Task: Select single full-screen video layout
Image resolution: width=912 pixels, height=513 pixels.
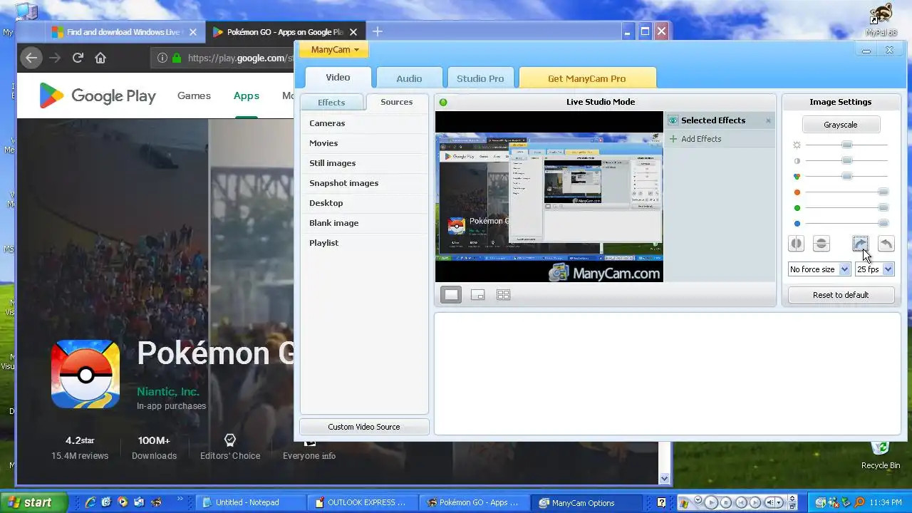Action: point(451,295)
